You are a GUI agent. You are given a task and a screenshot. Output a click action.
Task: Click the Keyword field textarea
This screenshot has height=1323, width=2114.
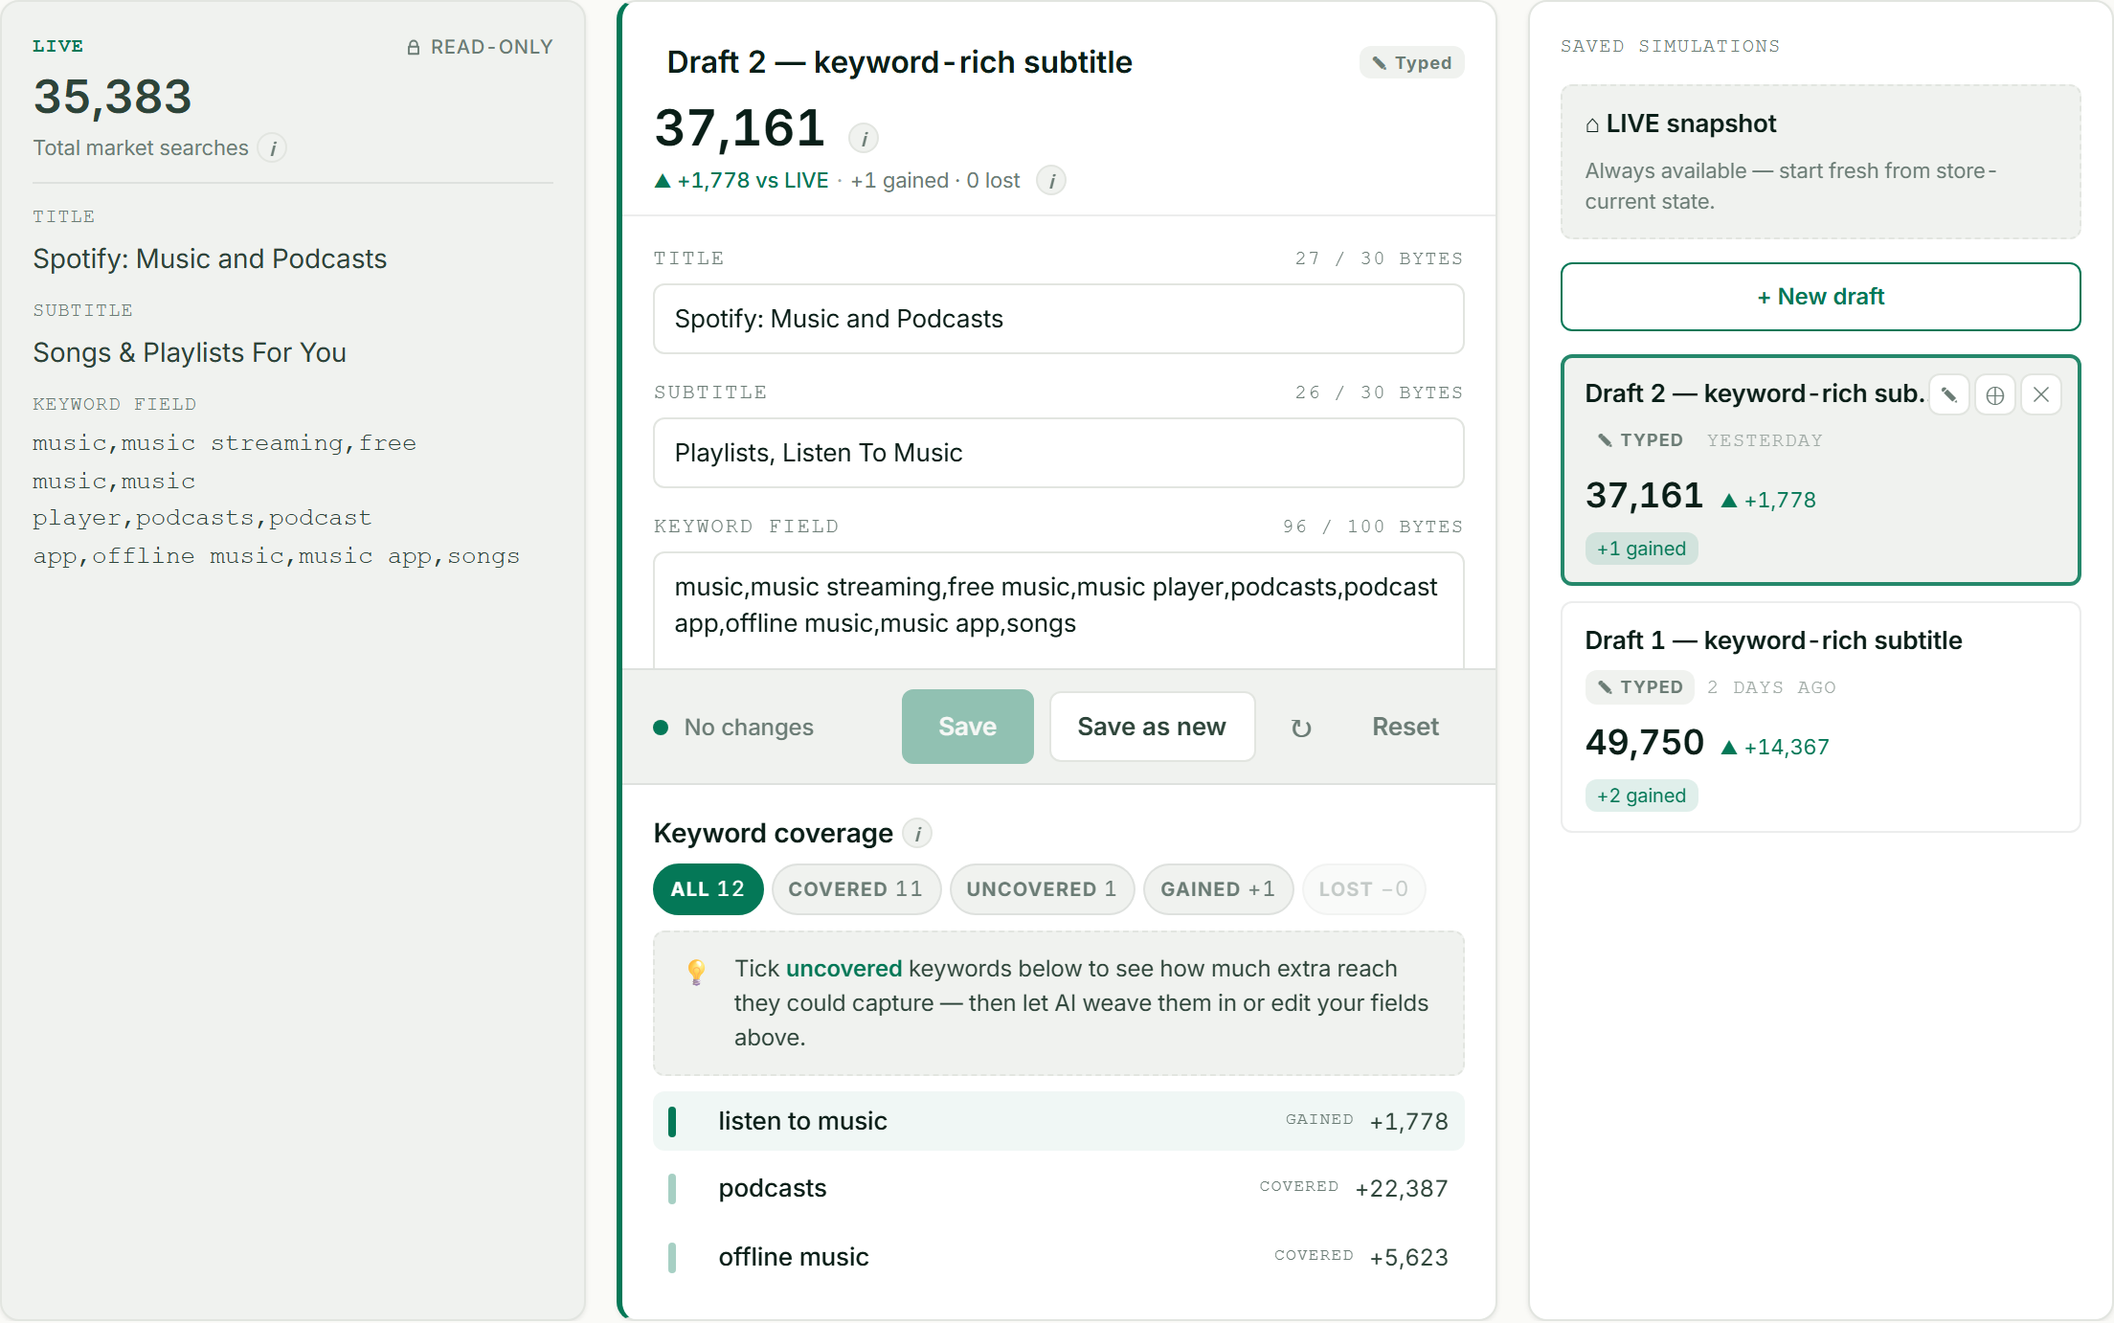[x=1058, y=610]
